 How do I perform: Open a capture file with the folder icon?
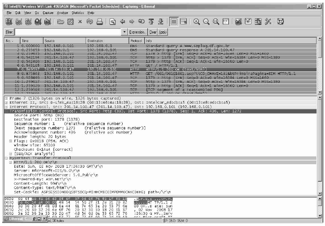pyautogui.click(x=60, y=21)
